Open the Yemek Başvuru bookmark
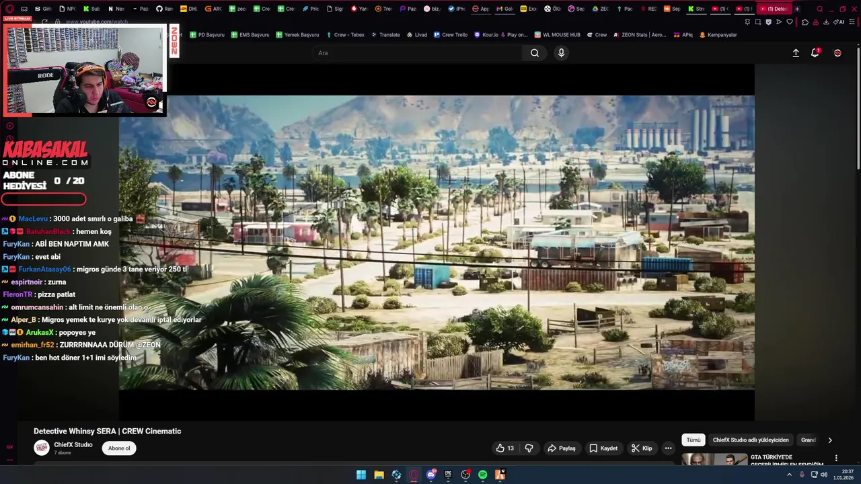This screenshot has width=861, height=484. coord(297,35)
